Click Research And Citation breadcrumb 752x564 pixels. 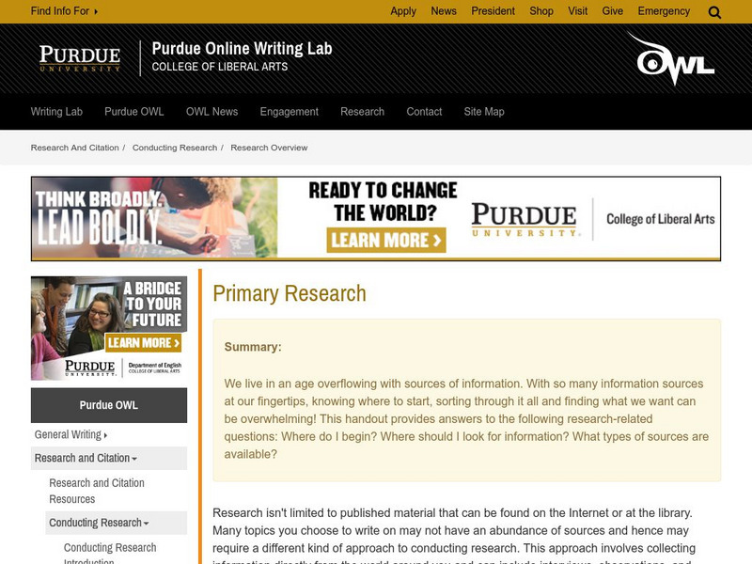coord(74,148)
